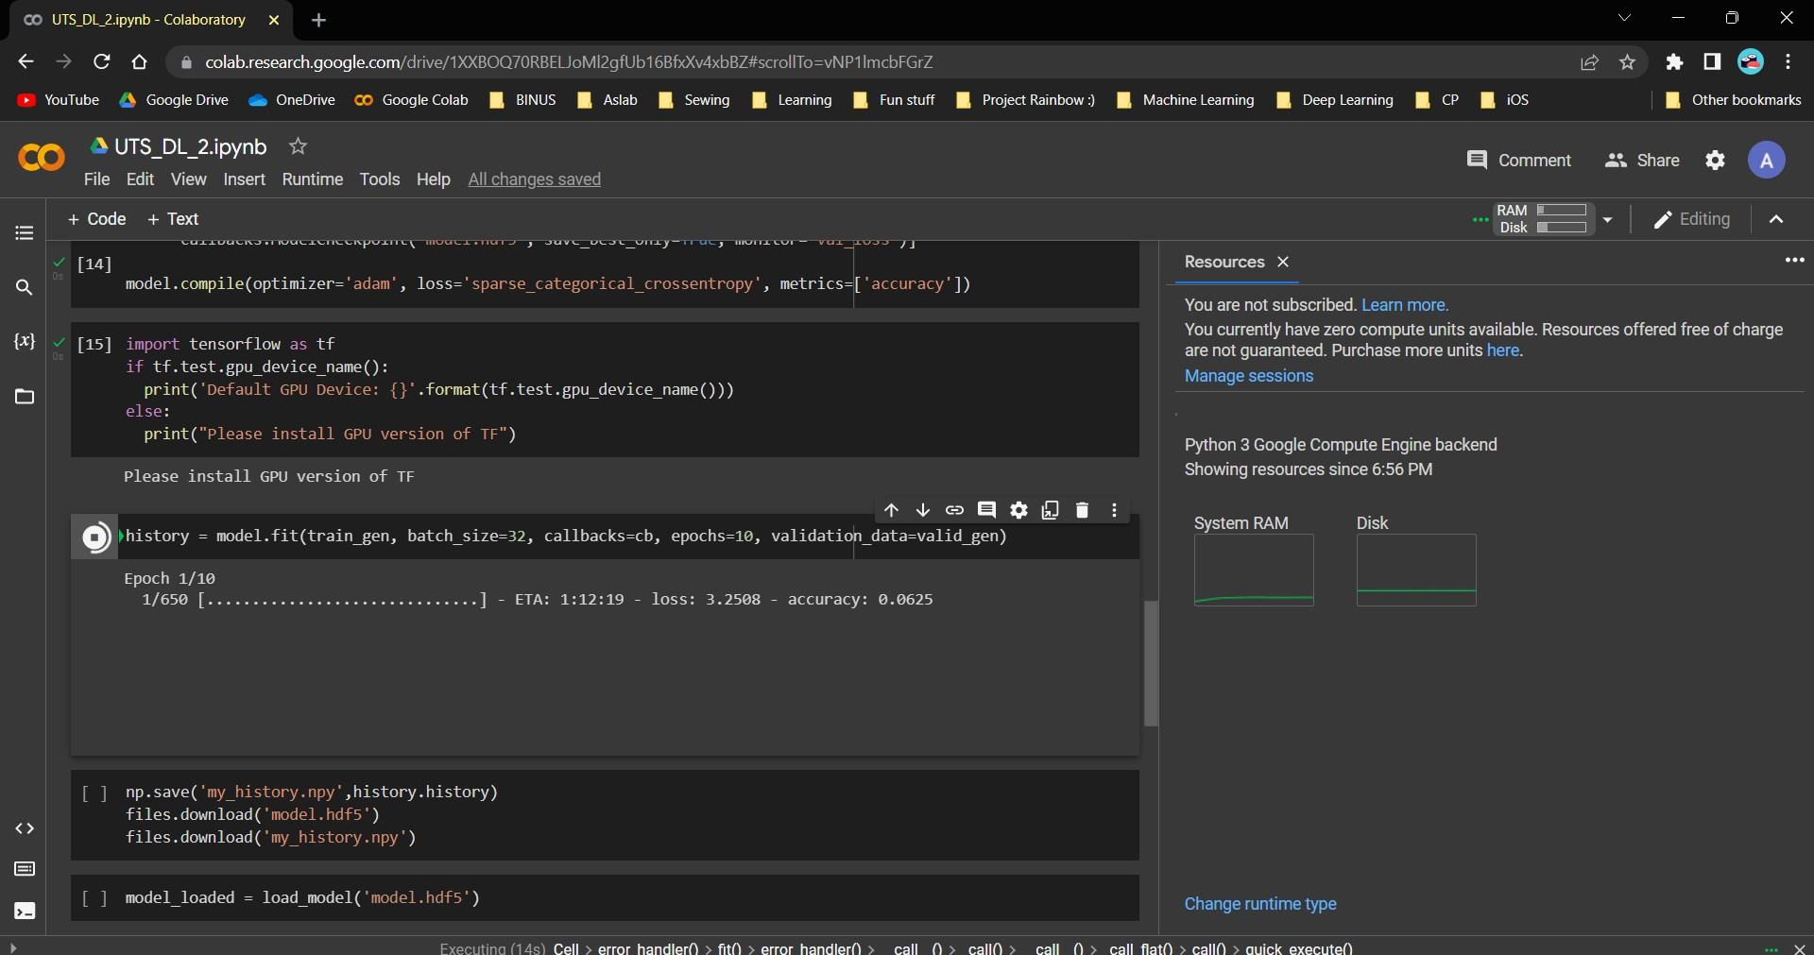Copy link to cell icon

coord(954,510)
